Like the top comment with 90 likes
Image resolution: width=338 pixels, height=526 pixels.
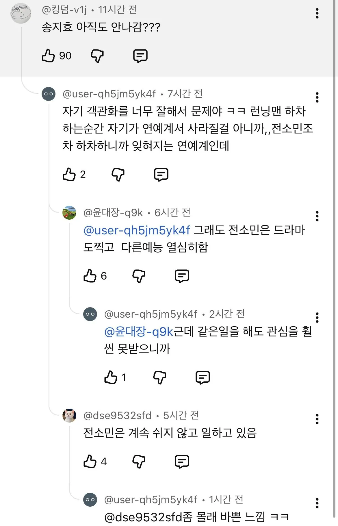(x=49, y=56)
